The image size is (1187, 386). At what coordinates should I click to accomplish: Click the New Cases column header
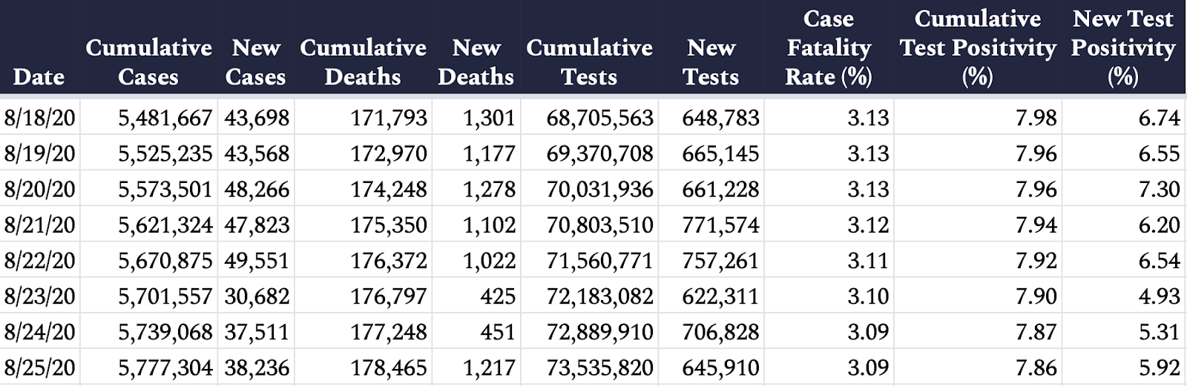(256, 62)
